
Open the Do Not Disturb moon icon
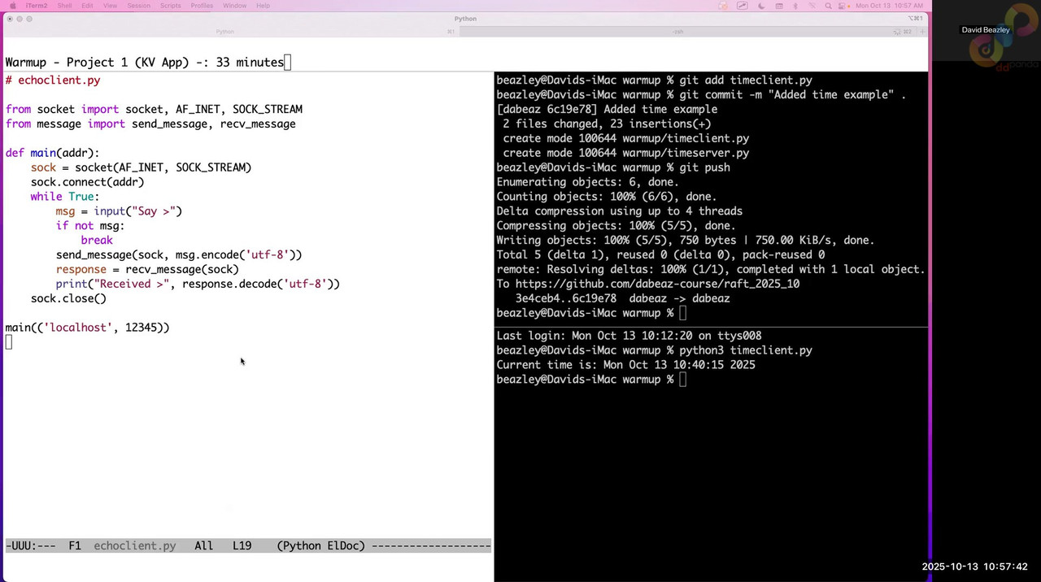tap(761, 6)
